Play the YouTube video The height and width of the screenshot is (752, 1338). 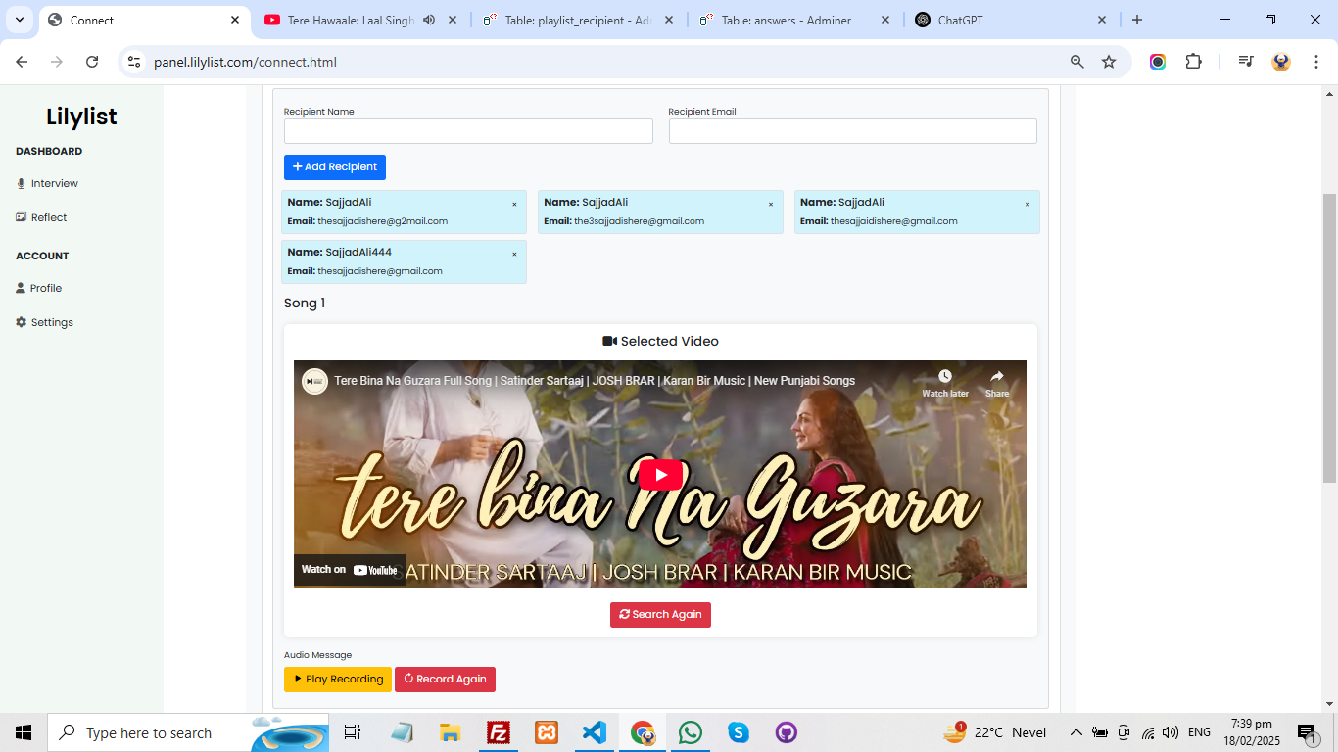pos(660,475)
